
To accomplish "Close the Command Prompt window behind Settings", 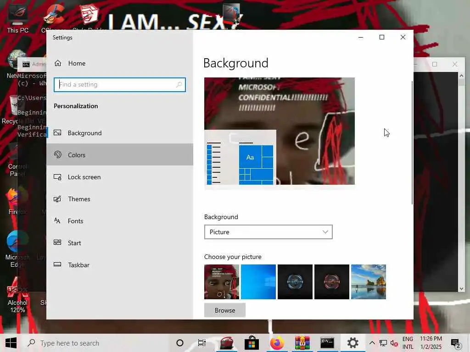I will point(455,64).
